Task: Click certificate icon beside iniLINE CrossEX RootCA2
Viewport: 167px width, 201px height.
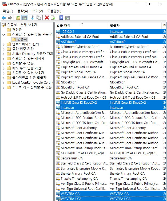Action: tap(58, 102)
